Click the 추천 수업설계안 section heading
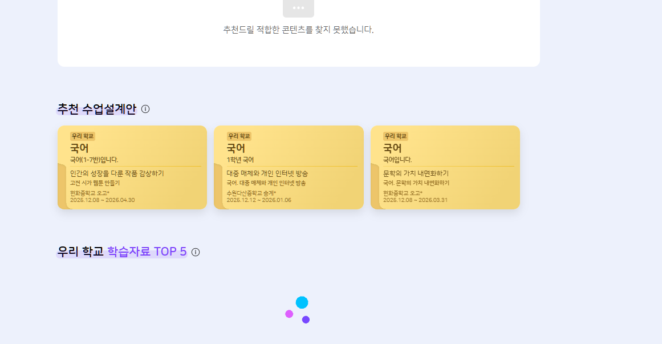Screen dimensions: 662x344 pyautogui.click(x=97, y=109)
